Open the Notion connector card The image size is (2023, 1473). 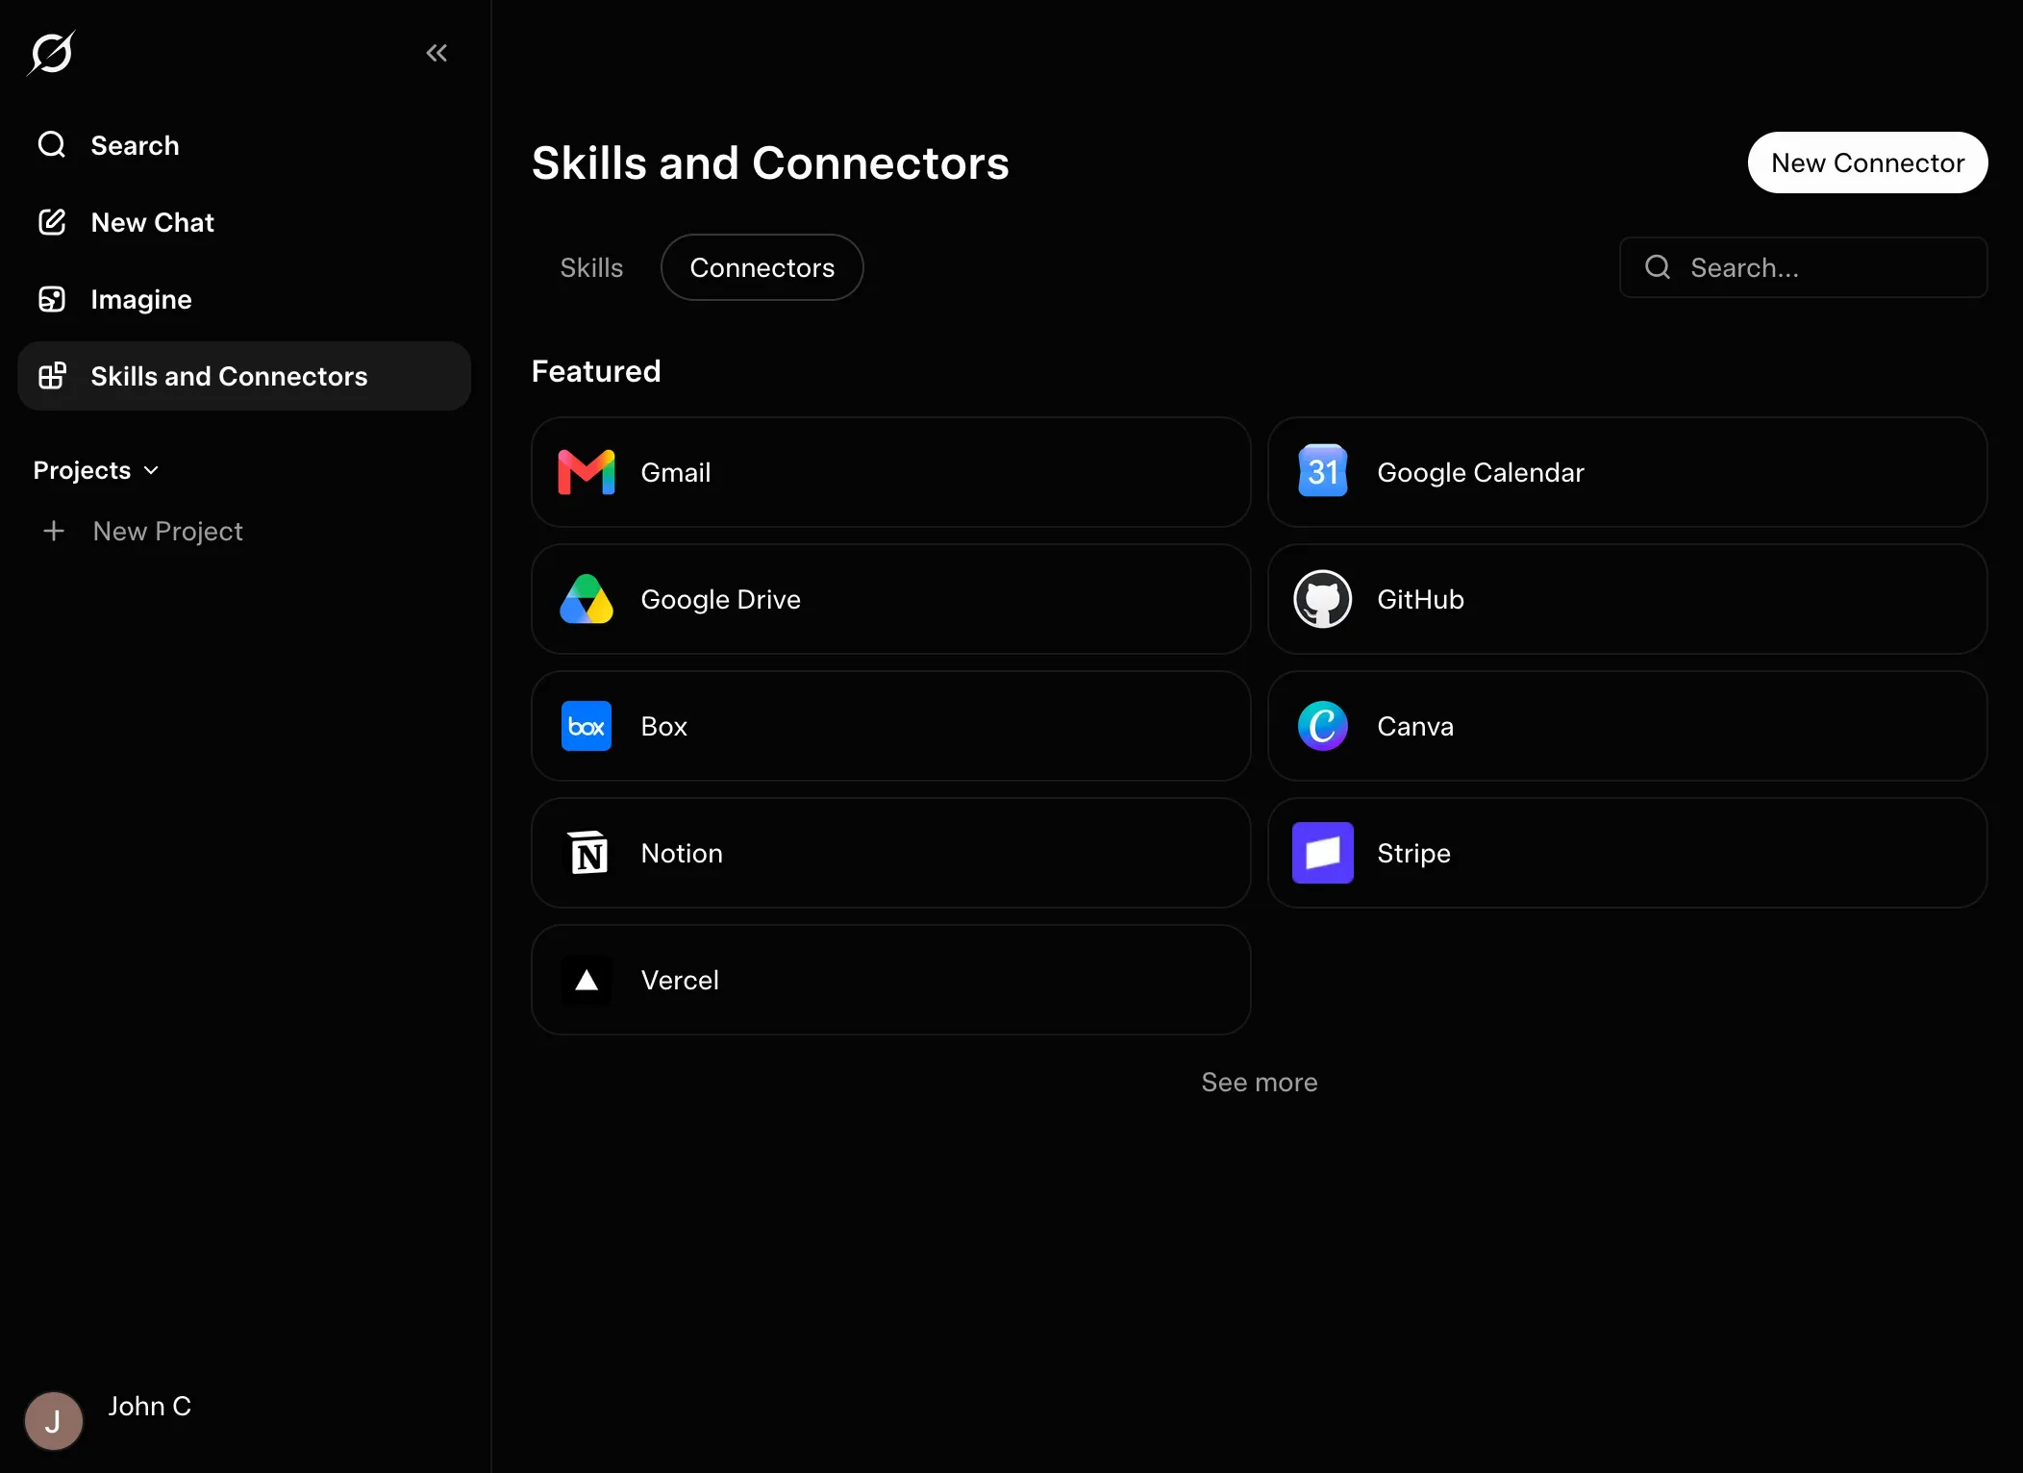(891, 853)
